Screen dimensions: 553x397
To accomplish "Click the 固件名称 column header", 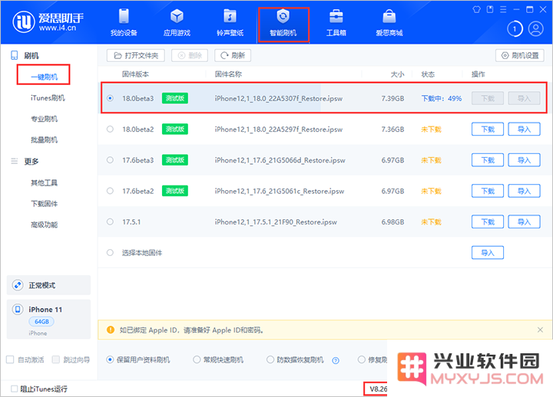I will pyautogui.click(x=229, y=74).
